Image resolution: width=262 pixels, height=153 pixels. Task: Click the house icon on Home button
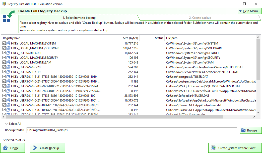click(x=5, y=148)
